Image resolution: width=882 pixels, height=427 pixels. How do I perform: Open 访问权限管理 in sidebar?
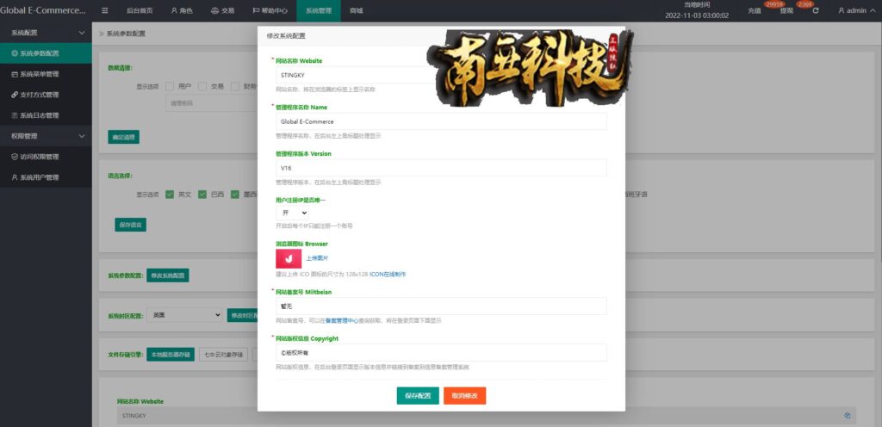click(46, 157)
